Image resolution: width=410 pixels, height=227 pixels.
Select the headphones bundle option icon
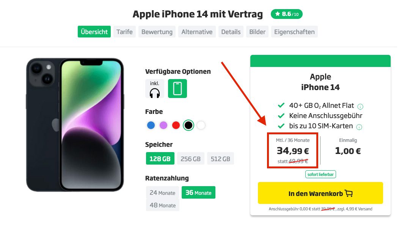click(154, 89)
